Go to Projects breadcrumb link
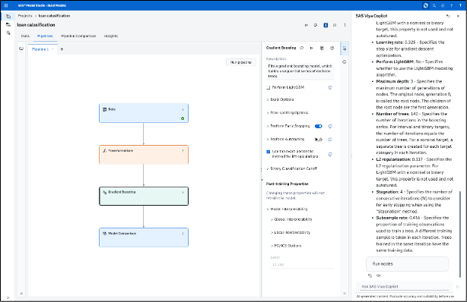This screenshot has height=302, width=467. click(x=25, y=16)
